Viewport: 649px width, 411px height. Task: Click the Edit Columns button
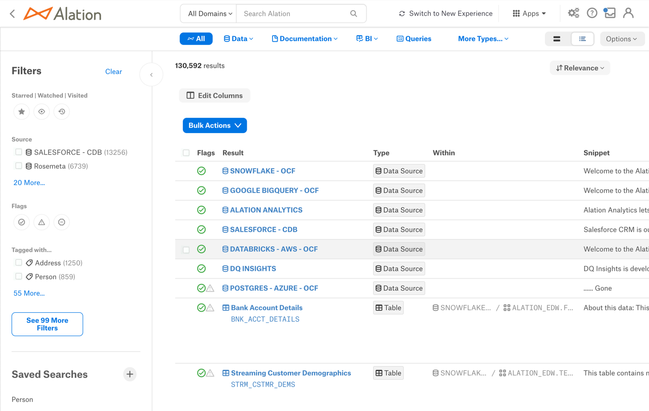point(215,95)
